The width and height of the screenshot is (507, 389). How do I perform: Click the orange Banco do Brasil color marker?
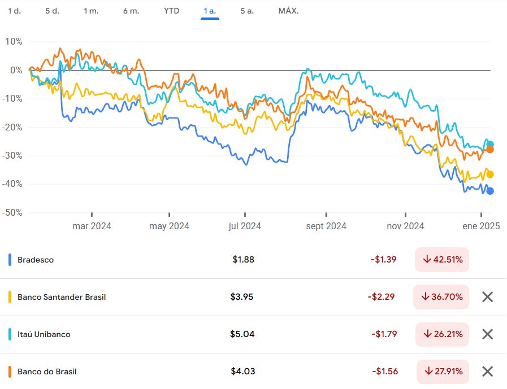tap(10, 371)
